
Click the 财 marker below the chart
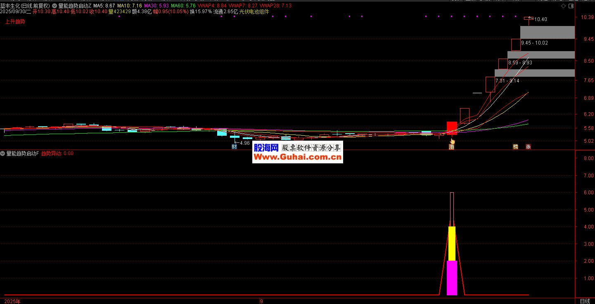click(235, 147)
